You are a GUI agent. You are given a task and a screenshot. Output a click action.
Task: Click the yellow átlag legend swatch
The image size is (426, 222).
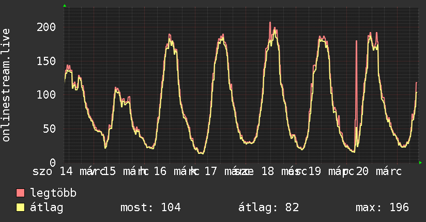[21, 208]
